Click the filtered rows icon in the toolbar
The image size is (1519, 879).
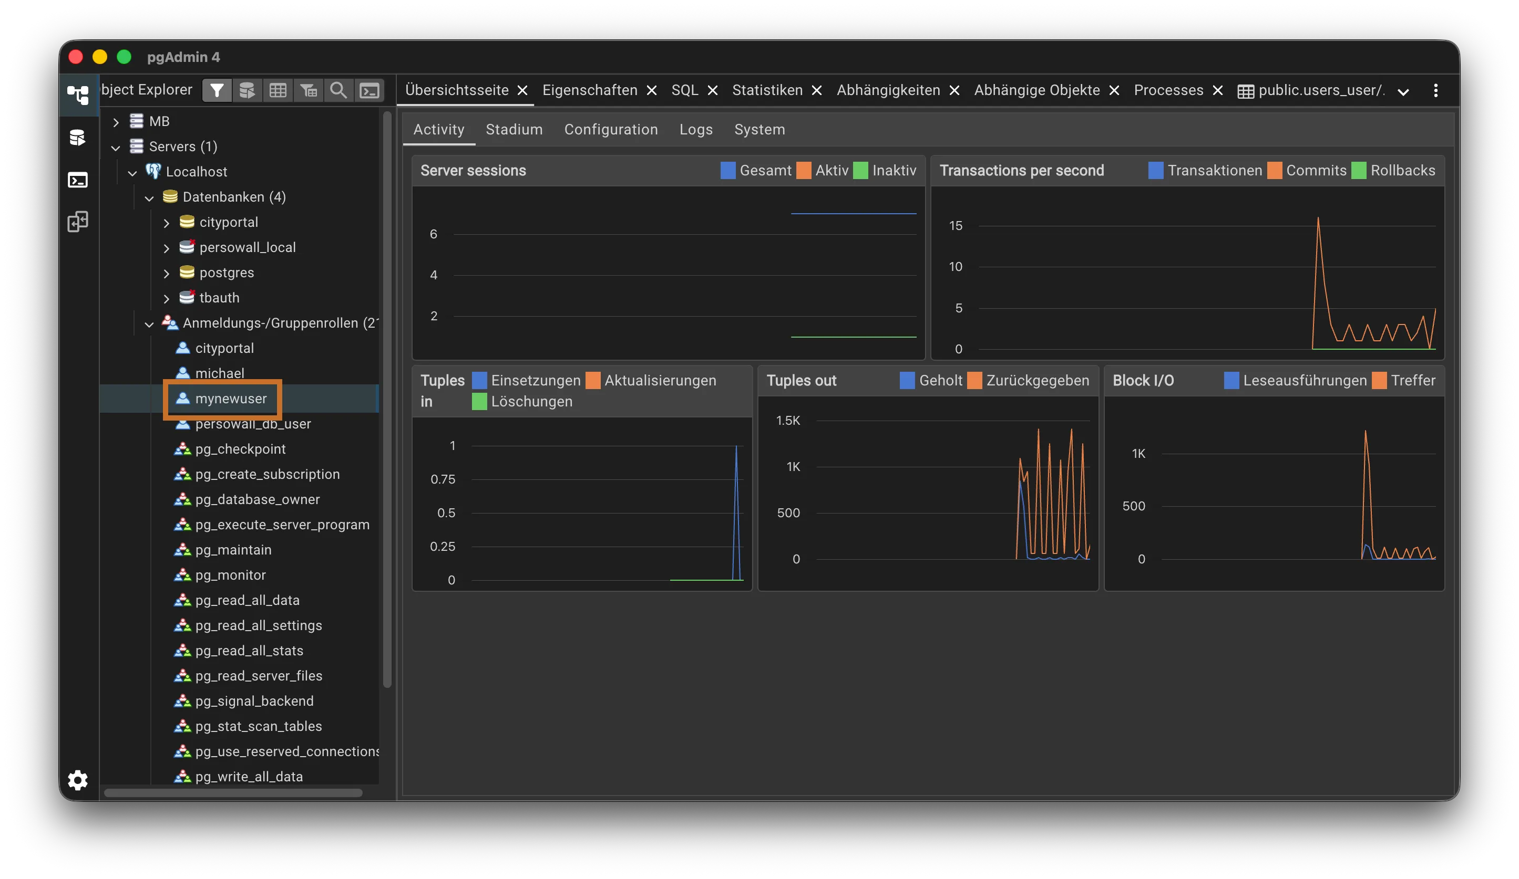(x=308, y=90)
